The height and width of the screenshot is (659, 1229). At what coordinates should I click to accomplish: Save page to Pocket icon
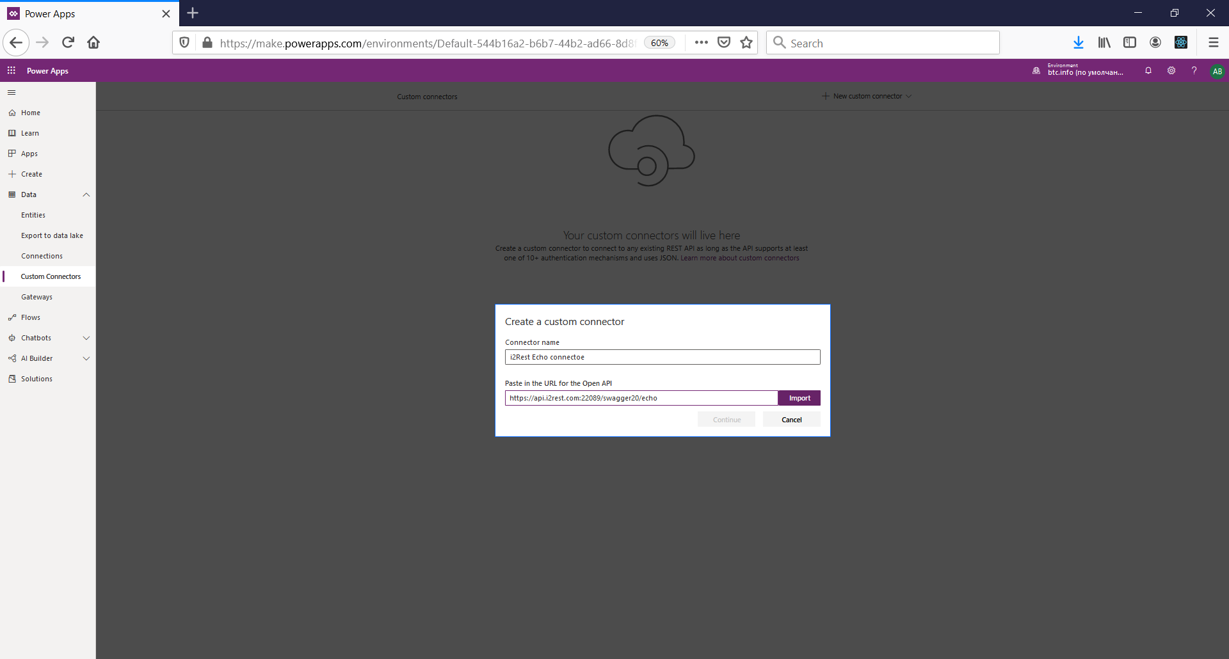(x=724, y=43)
